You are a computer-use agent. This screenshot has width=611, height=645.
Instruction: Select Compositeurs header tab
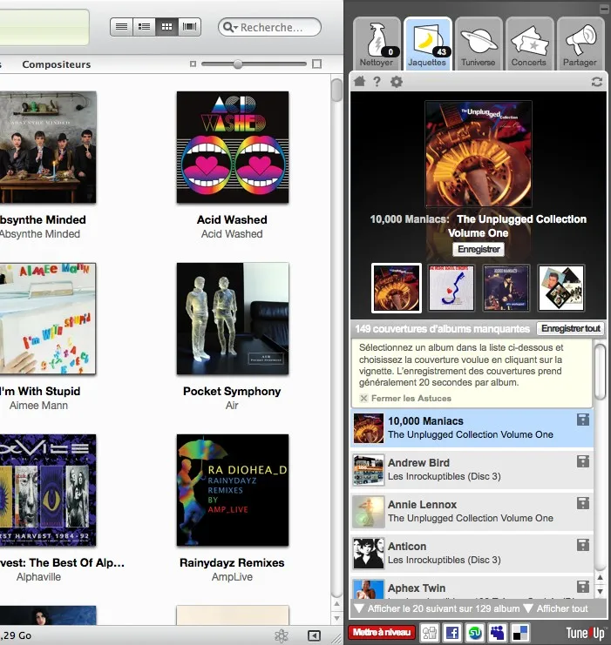(x=57, y=64)
